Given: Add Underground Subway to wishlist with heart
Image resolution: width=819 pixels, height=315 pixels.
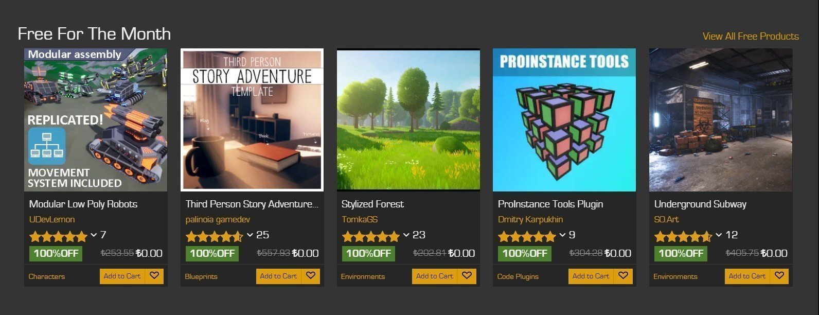Looking at the screenshot, I should pyautogui.click(x=779, y=276).
